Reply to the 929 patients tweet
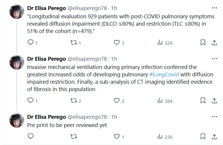The height and width of the screenshot is (145, 223). (x=31, y=43)
